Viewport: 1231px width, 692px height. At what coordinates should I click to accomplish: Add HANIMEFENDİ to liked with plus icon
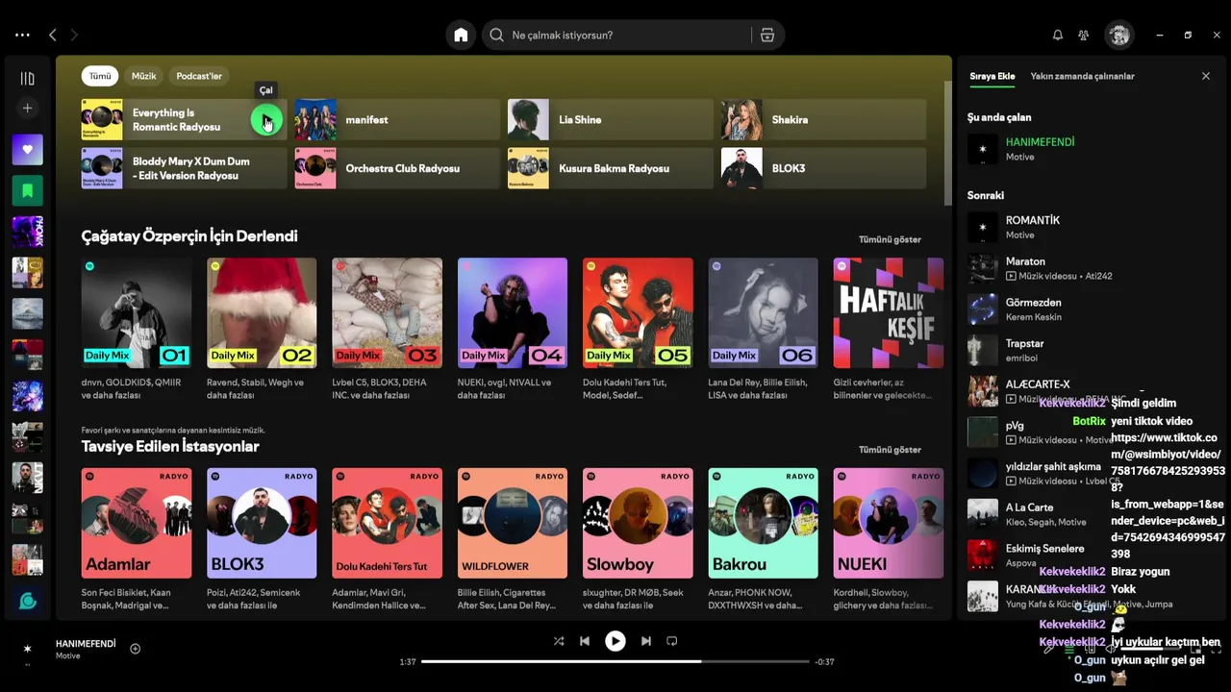(135, 649)
